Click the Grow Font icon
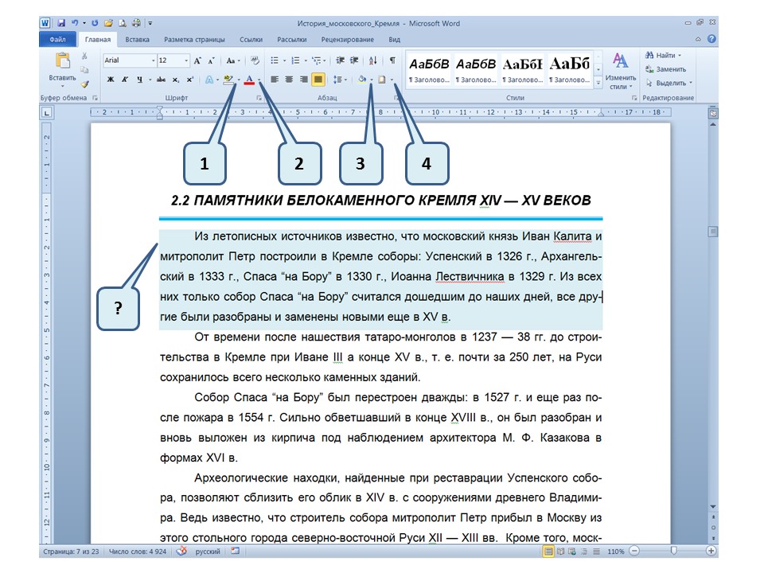This screenshot has width=764, height=573. click(198, 60)
